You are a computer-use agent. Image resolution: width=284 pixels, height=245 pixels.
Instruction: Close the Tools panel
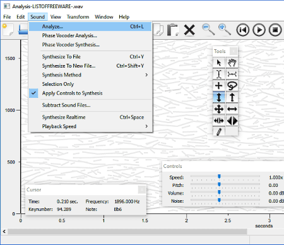click(x=234, y=51)
